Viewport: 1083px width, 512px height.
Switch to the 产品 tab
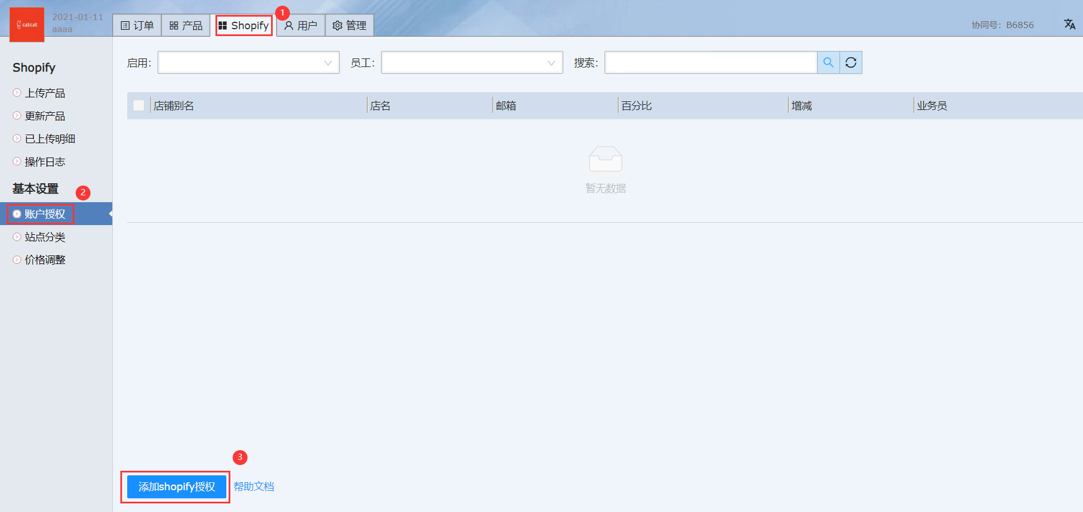pos(186,25)
